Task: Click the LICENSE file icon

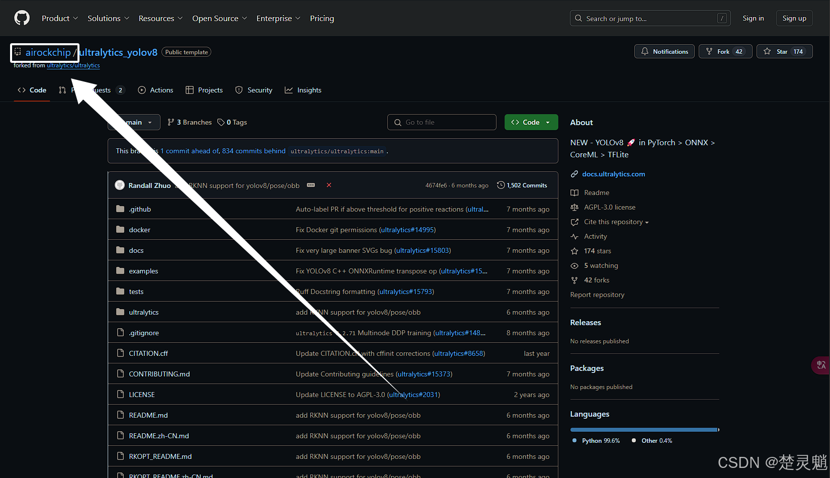Action: coord(120,394)
